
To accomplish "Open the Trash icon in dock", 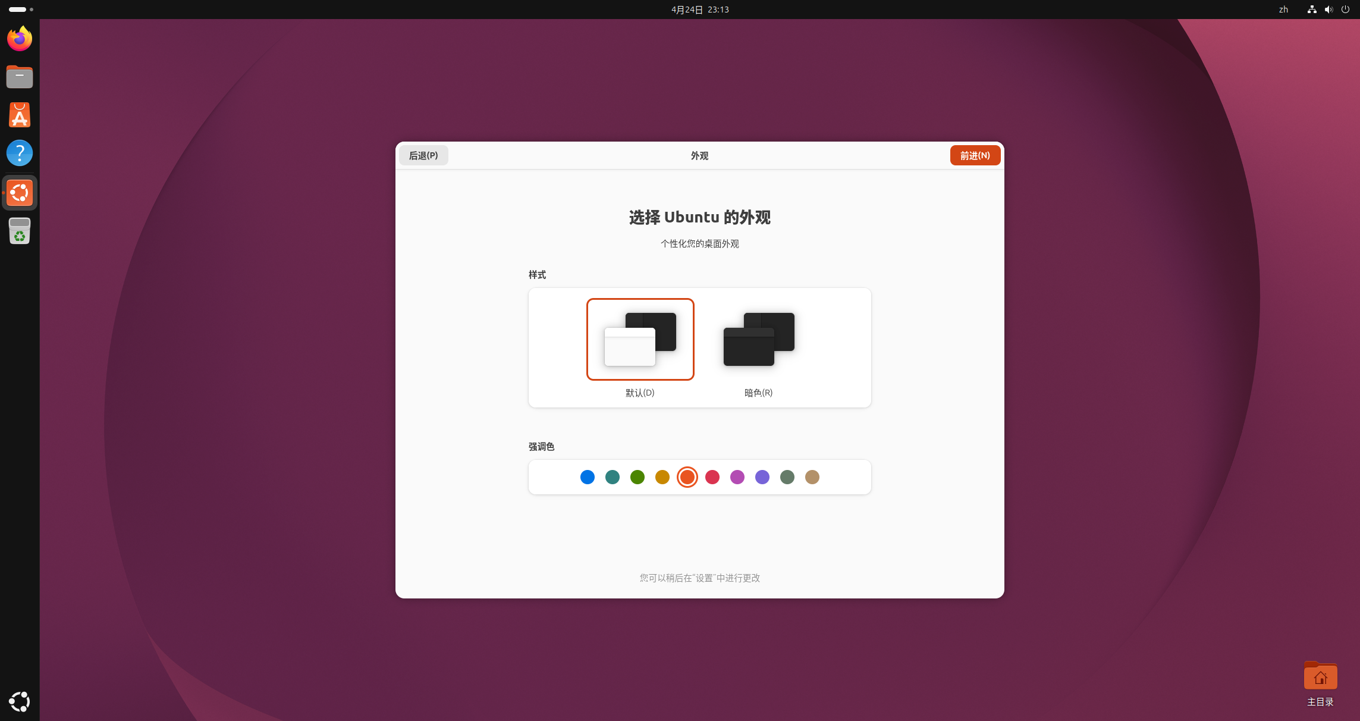I will pos(20,231).
